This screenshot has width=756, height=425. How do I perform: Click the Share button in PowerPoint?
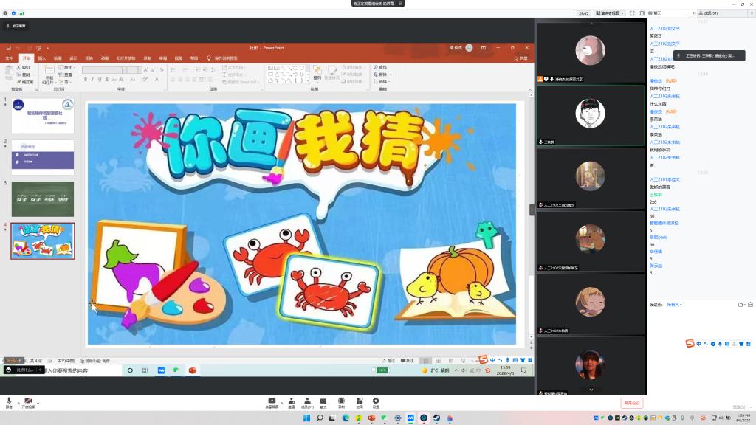click(x=520, y=58)
